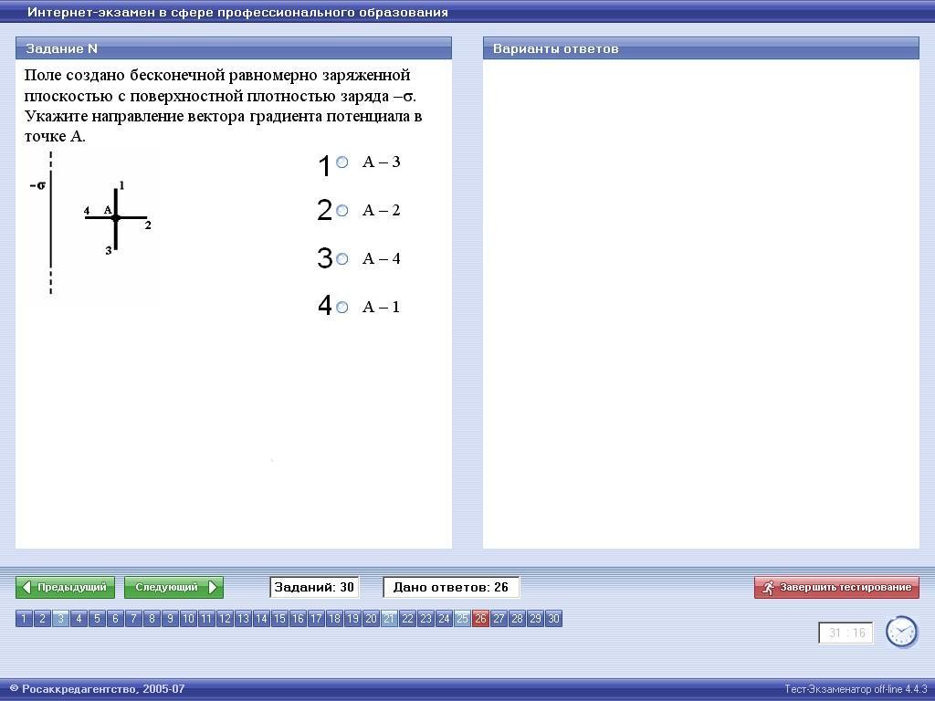935x701 pixels.
Task: Select question 15 in the navigator
Action: tap(279, 619)
